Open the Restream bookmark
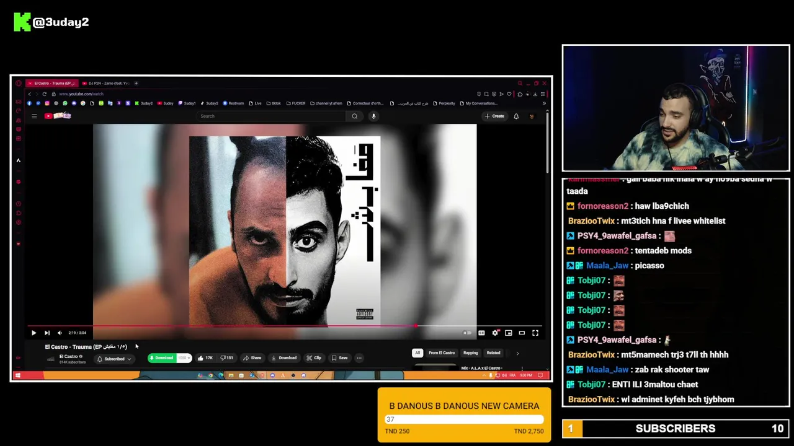The height and width of the screenshot is (446, 794). (233, 103)
